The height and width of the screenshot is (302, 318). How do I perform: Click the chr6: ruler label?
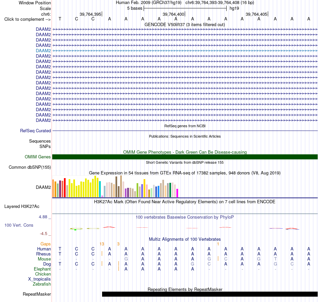coord(46,14)
